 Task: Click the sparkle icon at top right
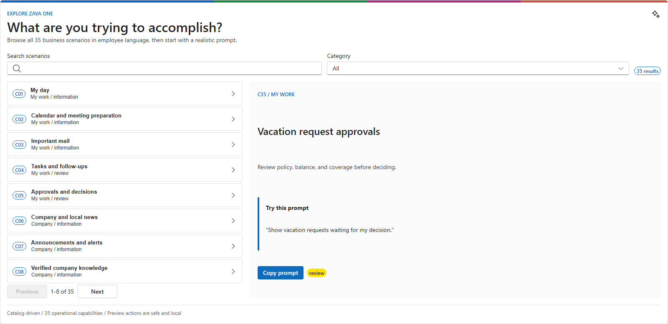656,14
